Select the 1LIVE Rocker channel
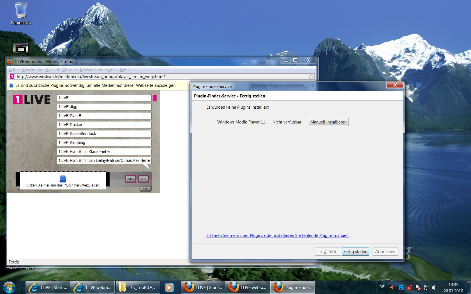 (x=104, y=125)
